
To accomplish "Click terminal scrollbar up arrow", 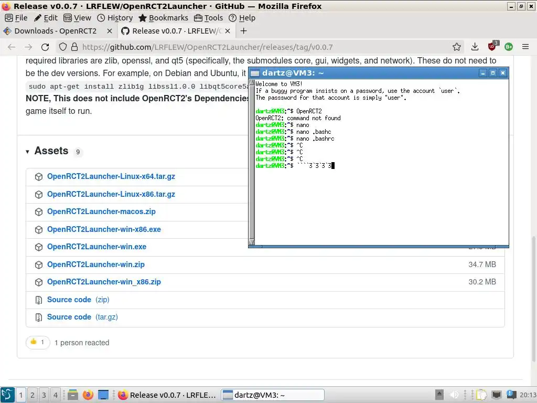I will pyautogui.click(x=252, y=83).
